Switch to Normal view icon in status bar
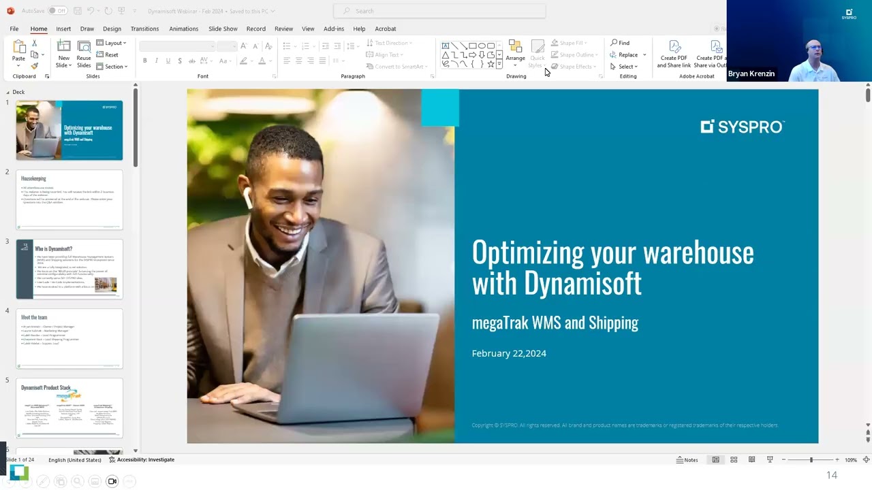872x490 pixels. (x=715, y=460)
